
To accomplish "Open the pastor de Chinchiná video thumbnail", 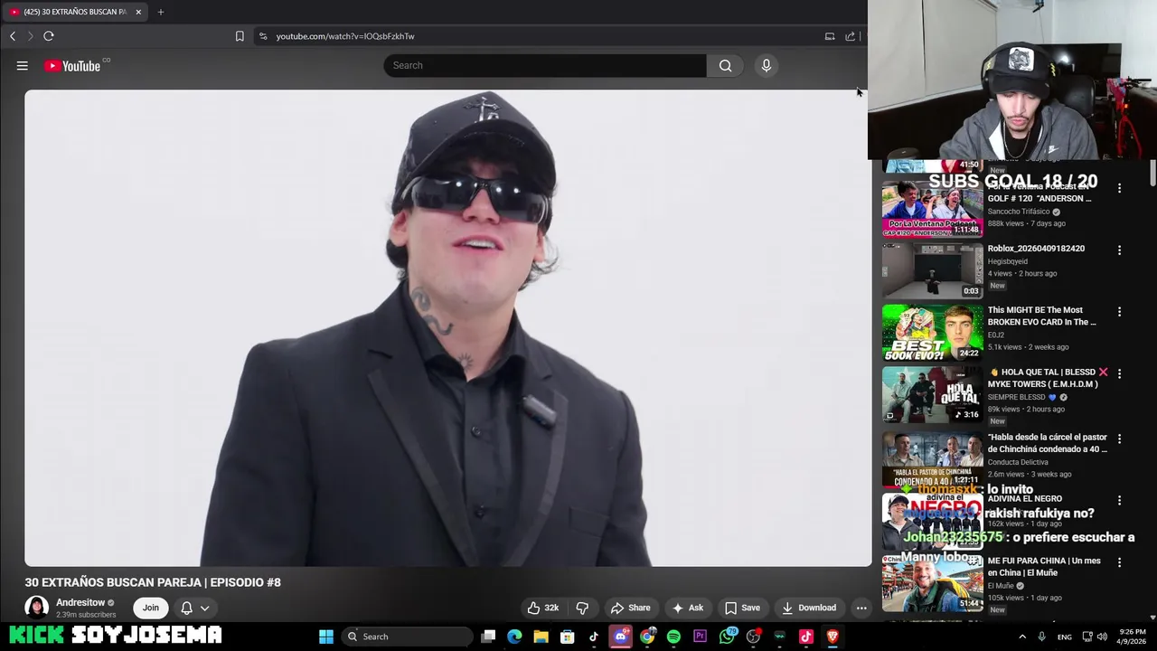I will [x=932, y=459].
